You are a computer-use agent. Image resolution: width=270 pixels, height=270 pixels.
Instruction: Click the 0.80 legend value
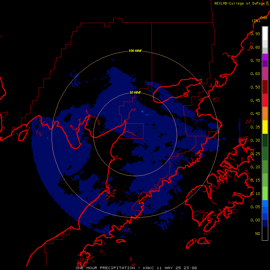(x=255, y=47)
